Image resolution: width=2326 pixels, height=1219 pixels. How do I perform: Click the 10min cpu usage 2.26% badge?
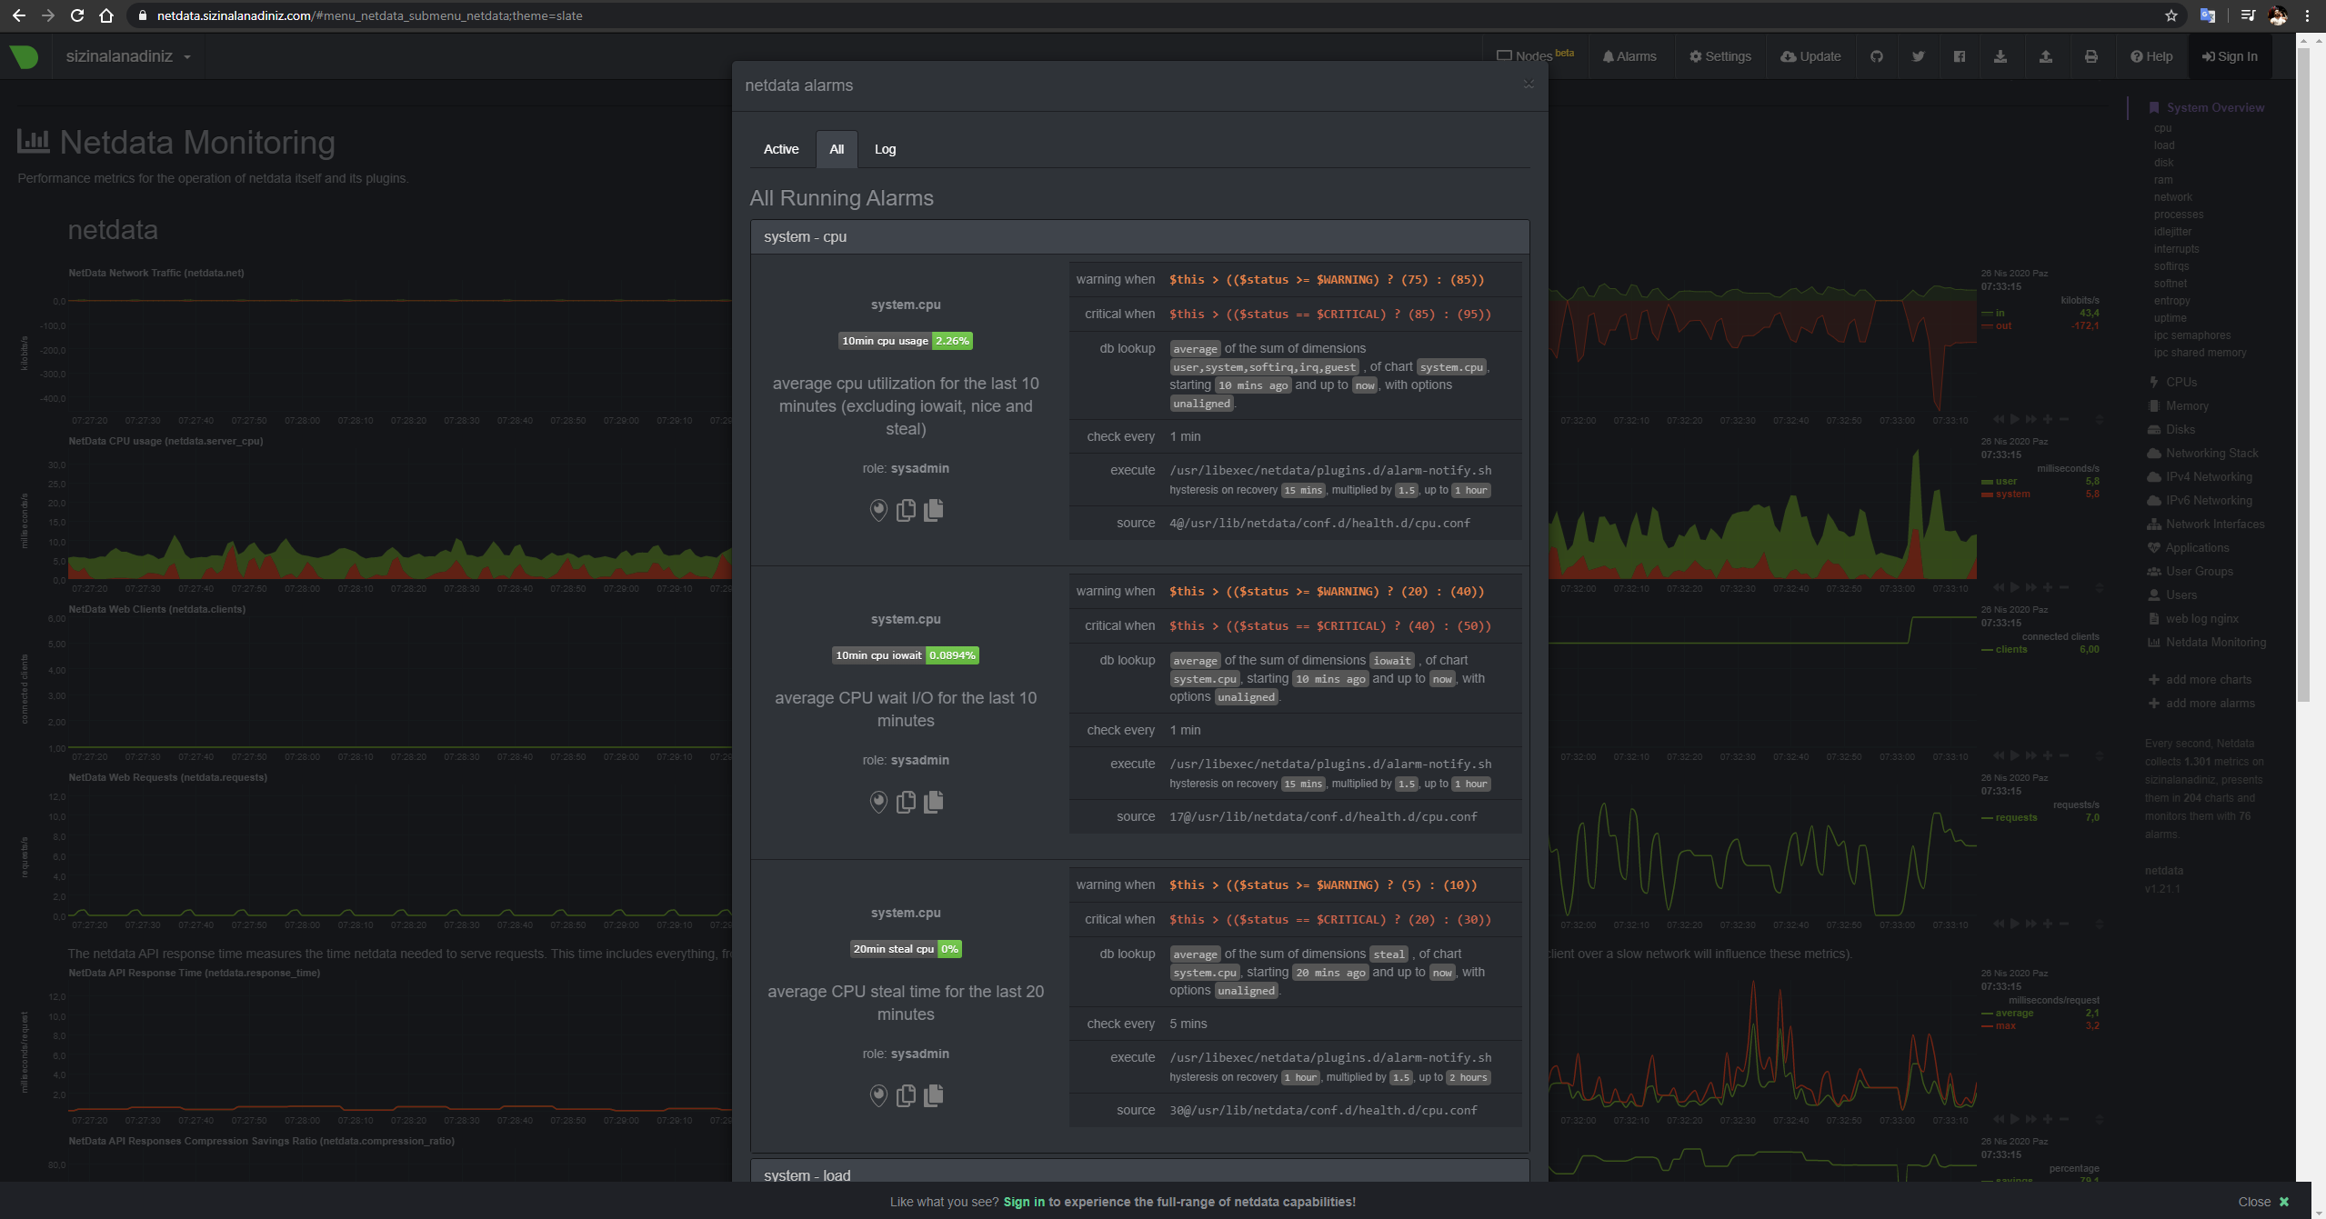tap(906, 341)
